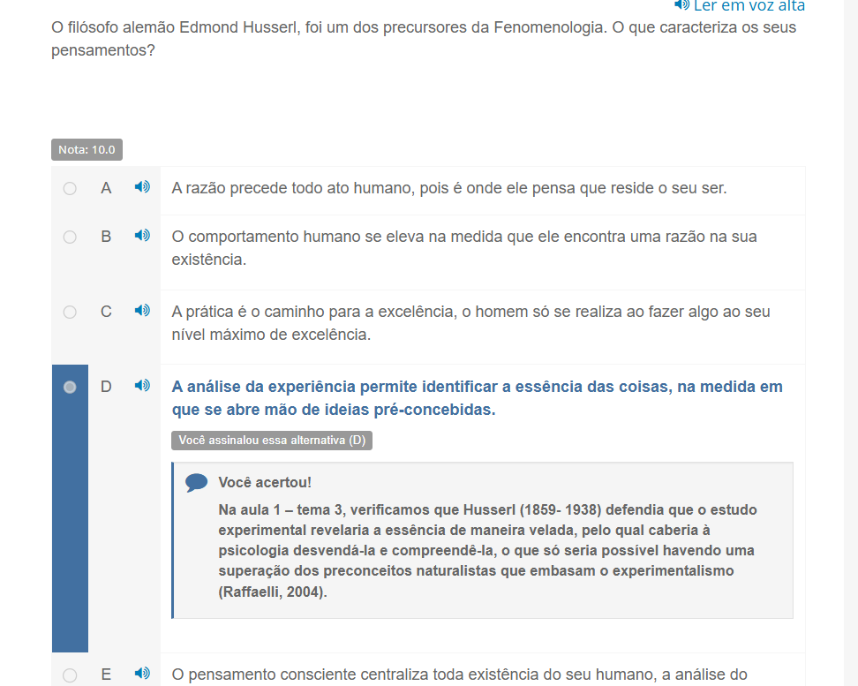Click the 'Você assinalou essa alternativa (D)' label
This screenshot has width=858, height=686.
tap(272, 441)
